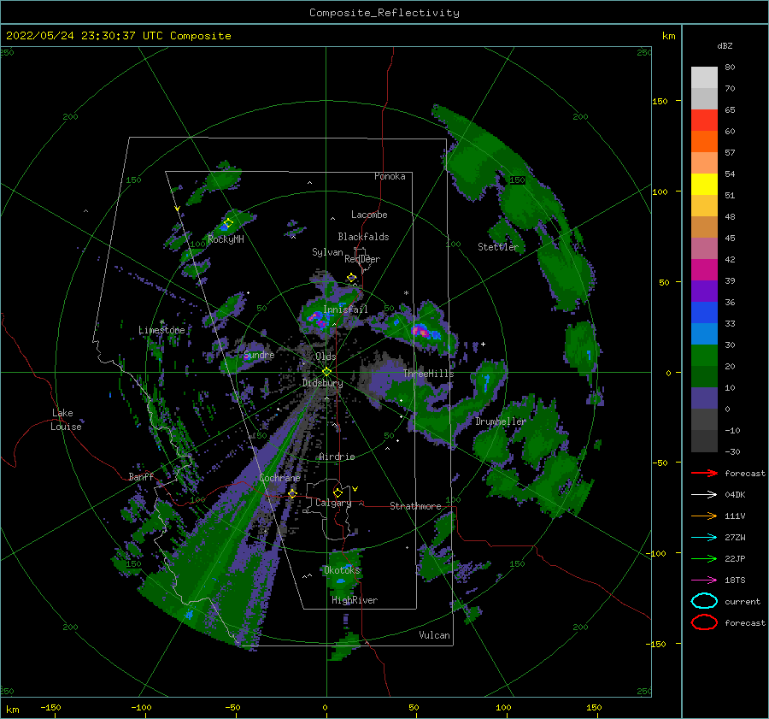Screen dimensions: 769x719
Task: Click the '0' tick on the bottom horizontal axis
Action: click(x=325, y=707)
